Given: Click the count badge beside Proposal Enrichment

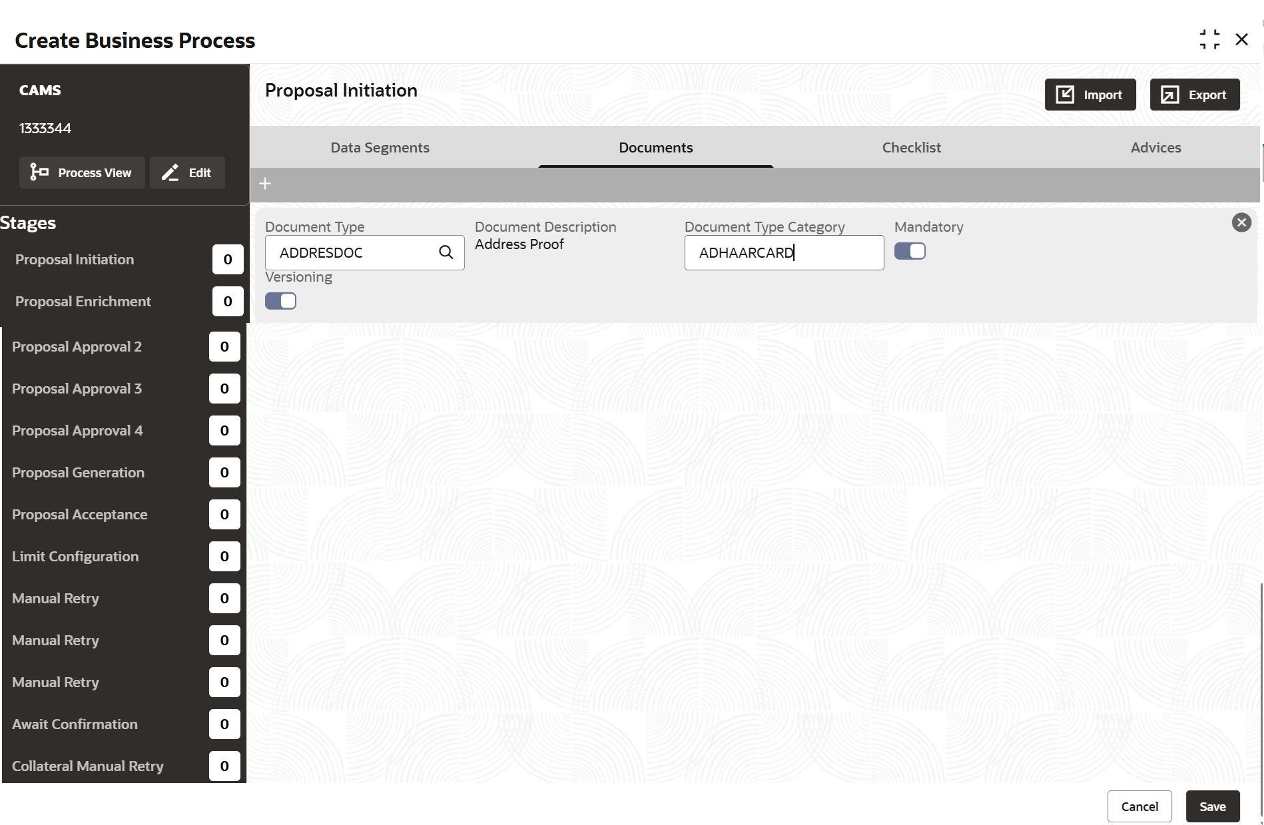Looking at the screenshot, I should coord(228,302).
